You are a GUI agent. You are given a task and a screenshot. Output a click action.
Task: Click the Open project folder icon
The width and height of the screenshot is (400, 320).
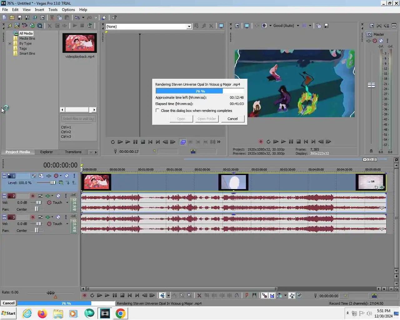(12, 17)
